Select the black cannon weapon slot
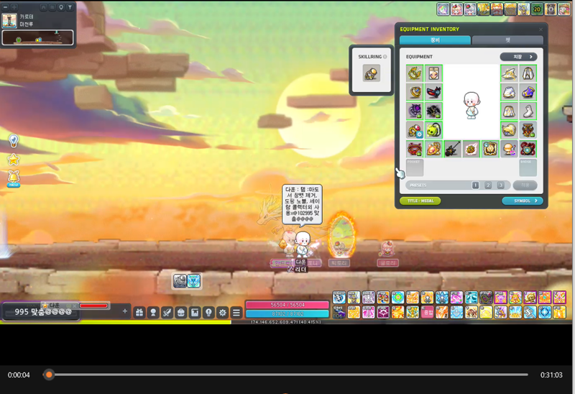Image resolution: width=575 pixels, height=394 pixels. coord(453,149)
